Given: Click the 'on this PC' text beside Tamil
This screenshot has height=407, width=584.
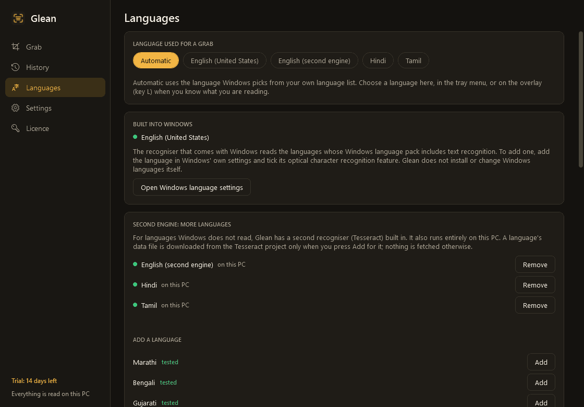Looking at the screenshot, I should pyautogui.click(x=175, y=305).
